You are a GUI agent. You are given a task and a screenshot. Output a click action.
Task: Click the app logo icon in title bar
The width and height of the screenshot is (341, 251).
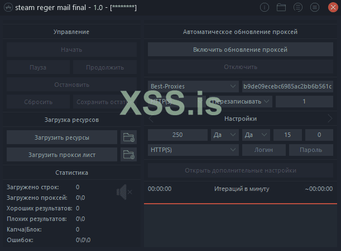tap(8, 8)
